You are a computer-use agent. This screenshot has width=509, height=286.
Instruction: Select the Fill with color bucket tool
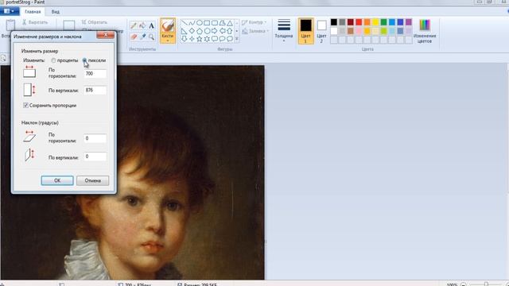142,25
